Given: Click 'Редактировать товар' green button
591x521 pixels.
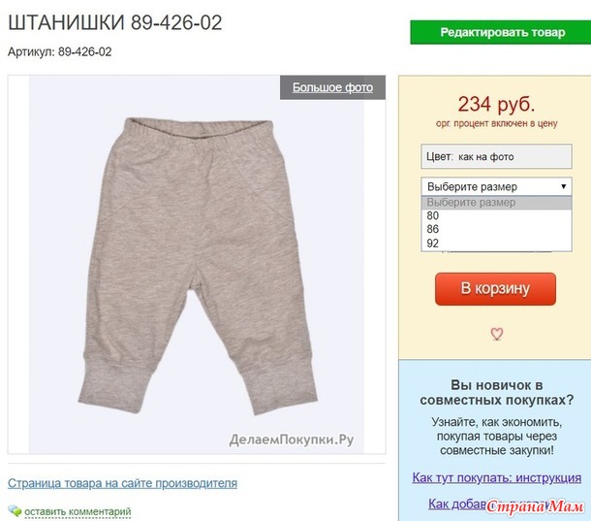Looking at the screenshot, I should tap(501, 32).
